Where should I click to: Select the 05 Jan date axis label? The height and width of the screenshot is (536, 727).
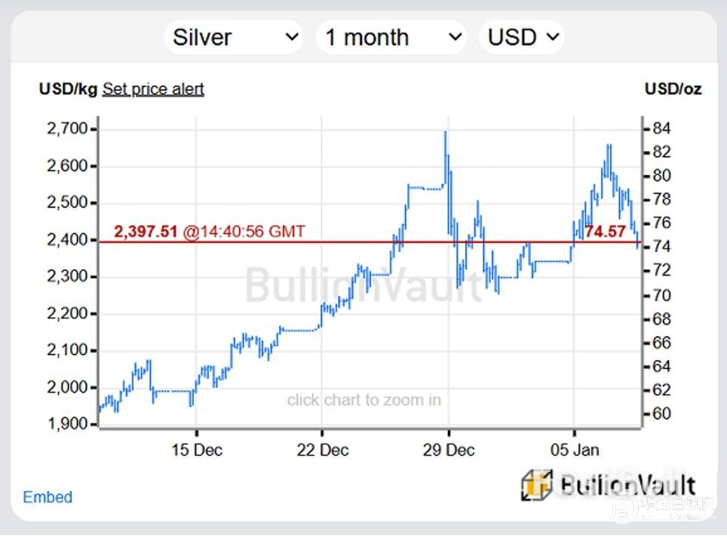click(575, 450)
